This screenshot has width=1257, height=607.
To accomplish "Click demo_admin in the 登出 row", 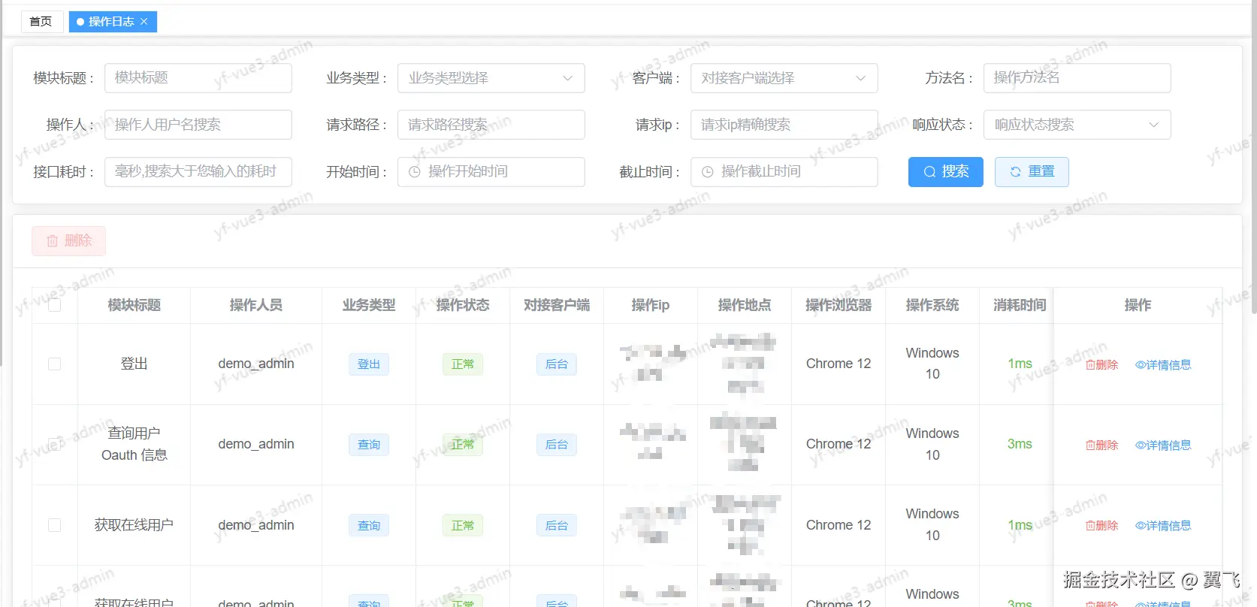I will [x=256, y=364].
